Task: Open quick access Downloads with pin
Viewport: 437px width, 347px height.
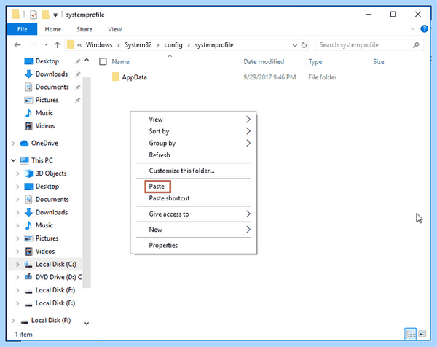Action: click(x=51, y=74)
